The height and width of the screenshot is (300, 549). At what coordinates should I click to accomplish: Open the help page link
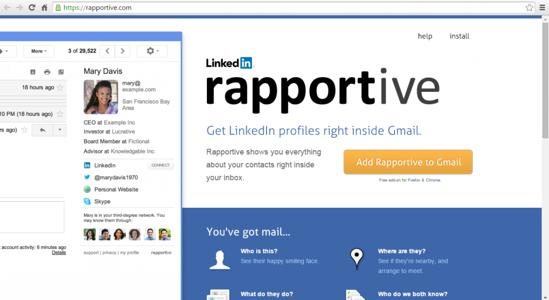425,36
